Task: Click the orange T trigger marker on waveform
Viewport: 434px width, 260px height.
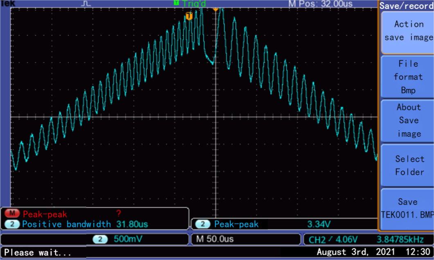Action: [189, 16]
